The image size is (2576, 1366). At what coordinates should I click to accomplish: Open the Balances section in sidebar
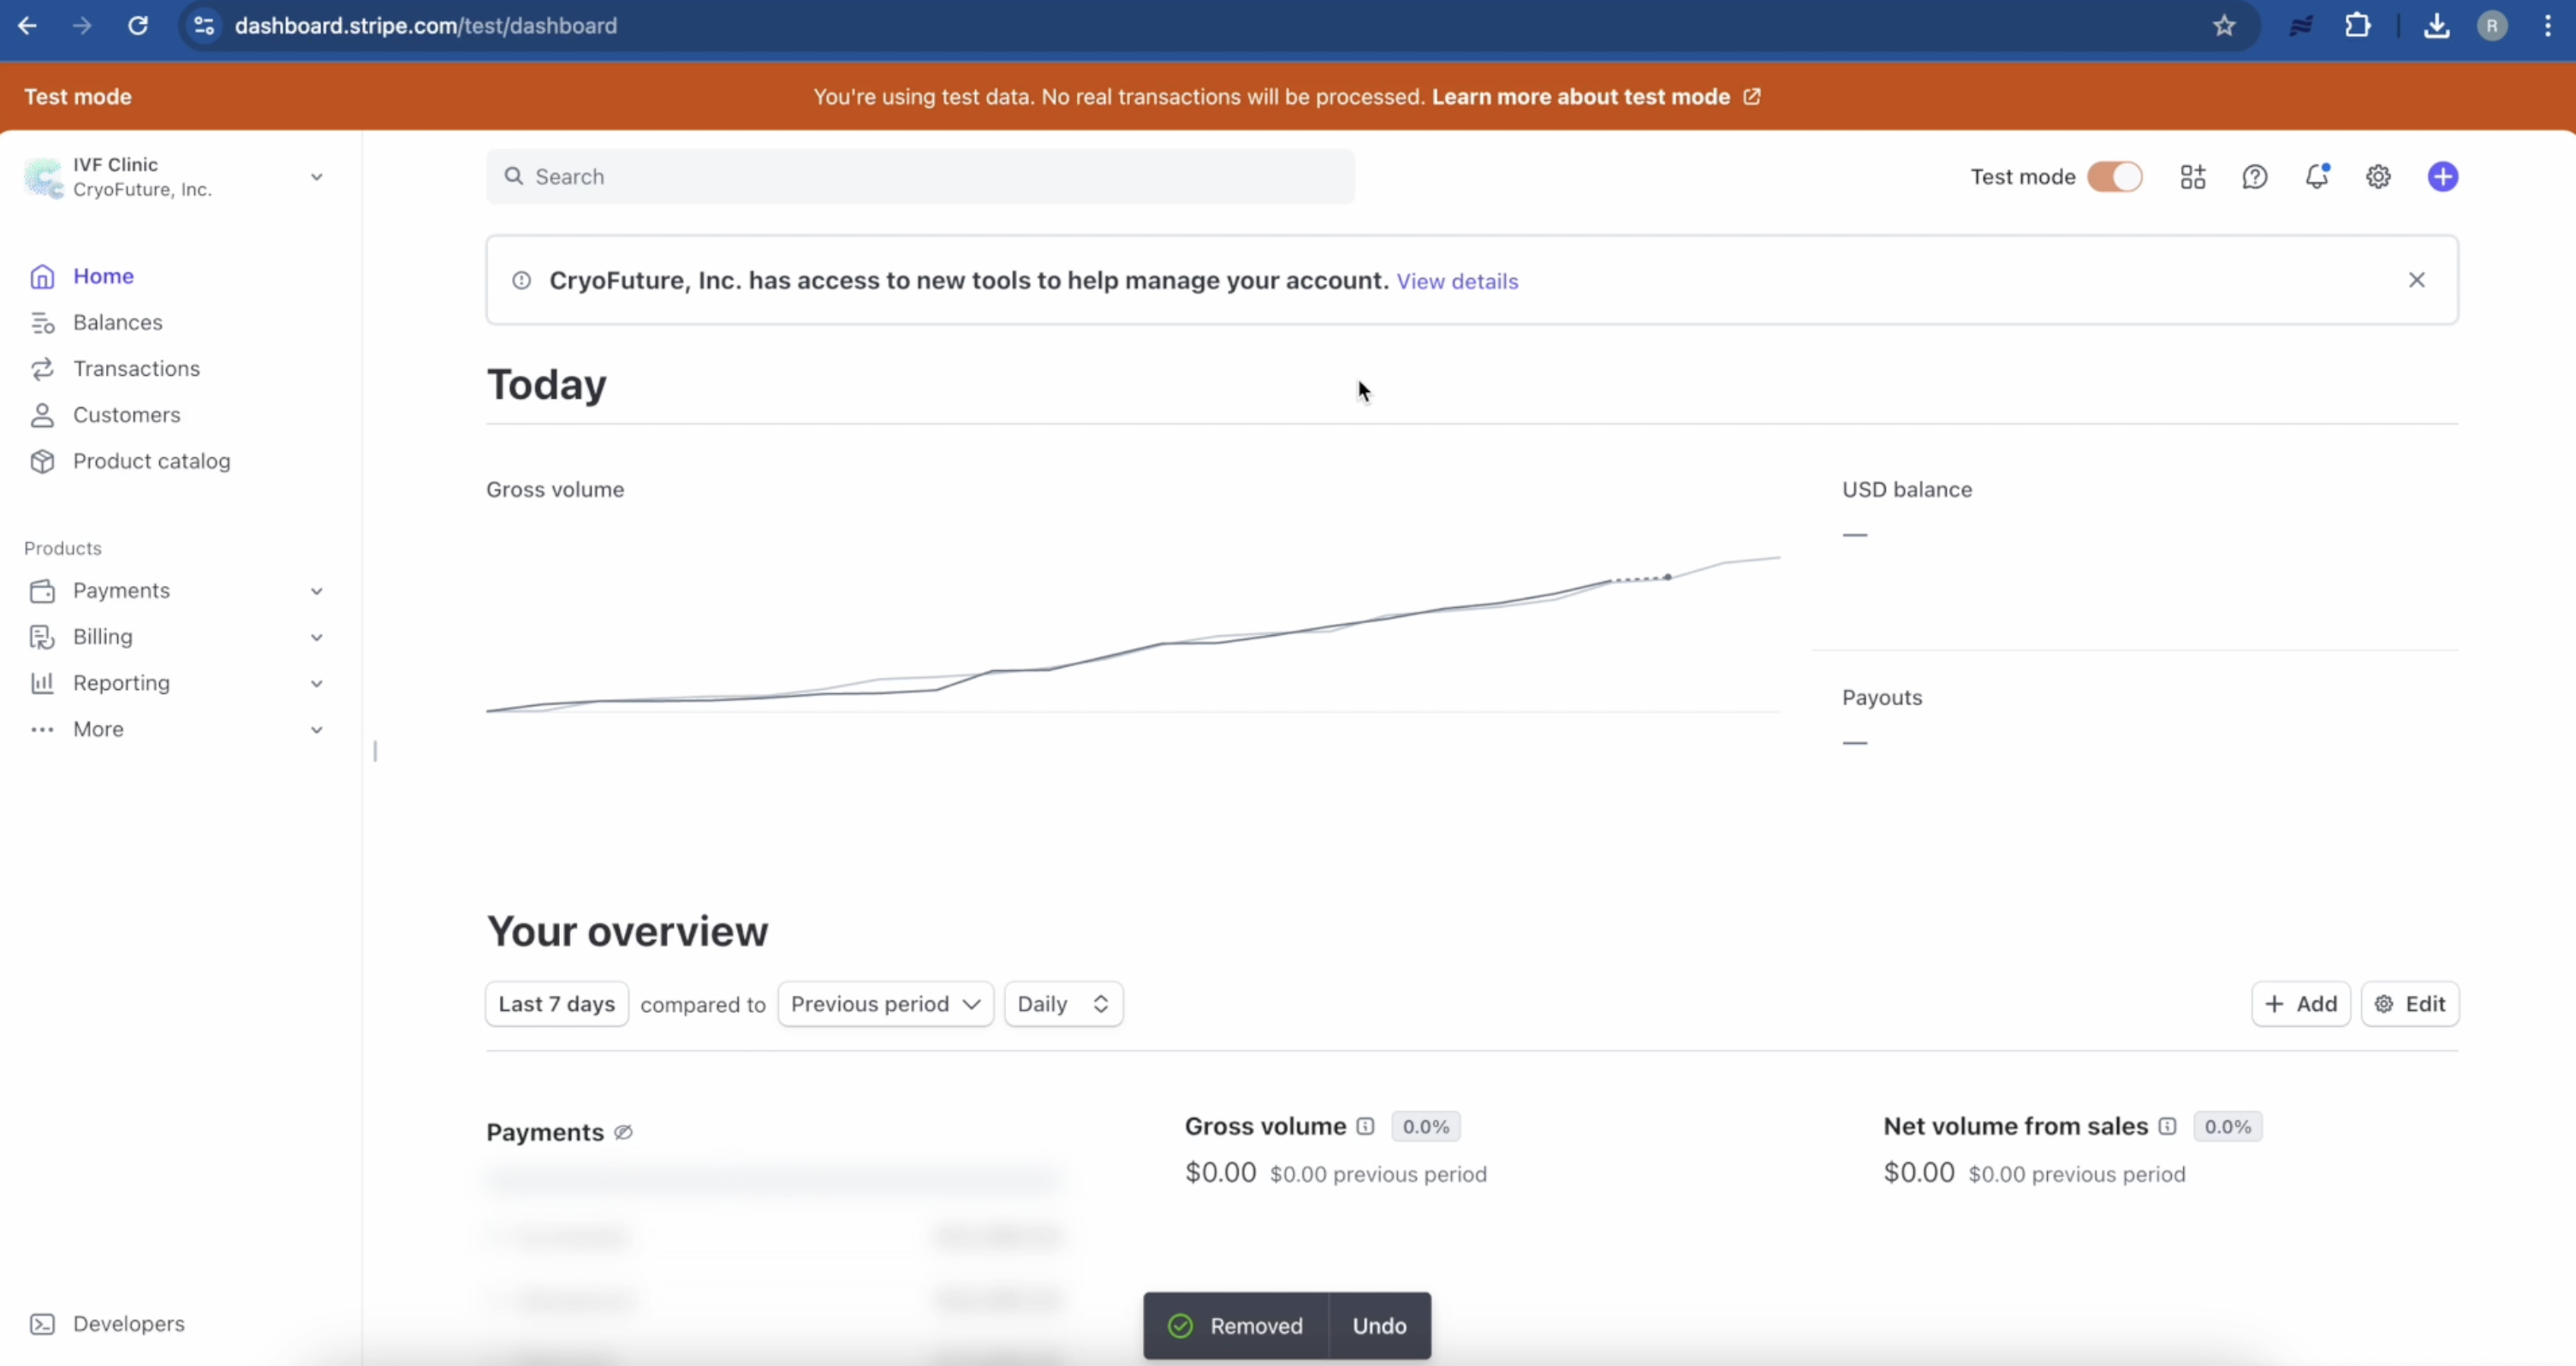[x=117, y=322]
